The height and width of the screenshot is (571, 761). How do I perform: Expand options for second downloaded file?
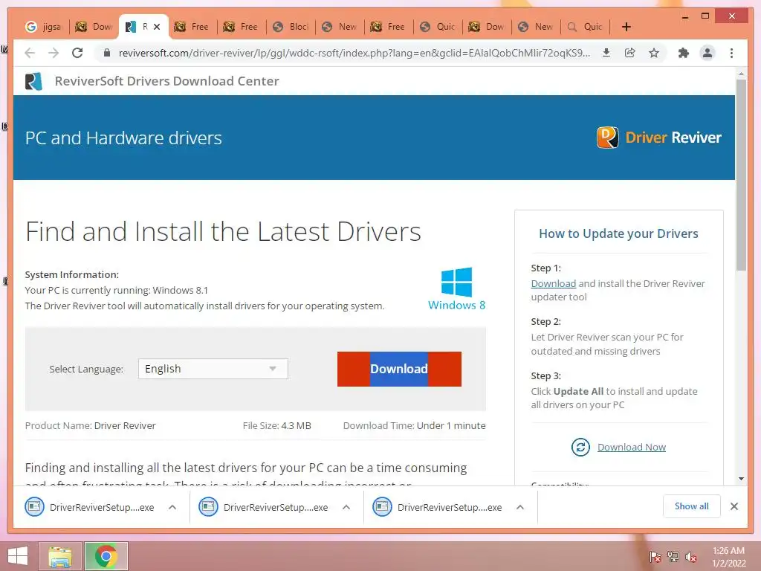(346, 507)
